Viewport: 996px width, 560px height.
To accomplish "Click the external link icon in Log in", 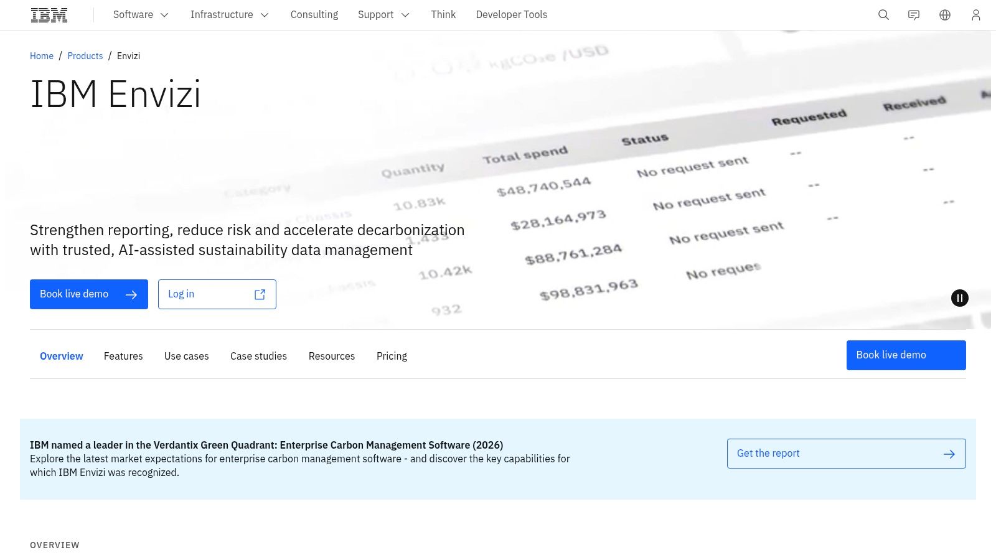I will click(x=260, y=294).
